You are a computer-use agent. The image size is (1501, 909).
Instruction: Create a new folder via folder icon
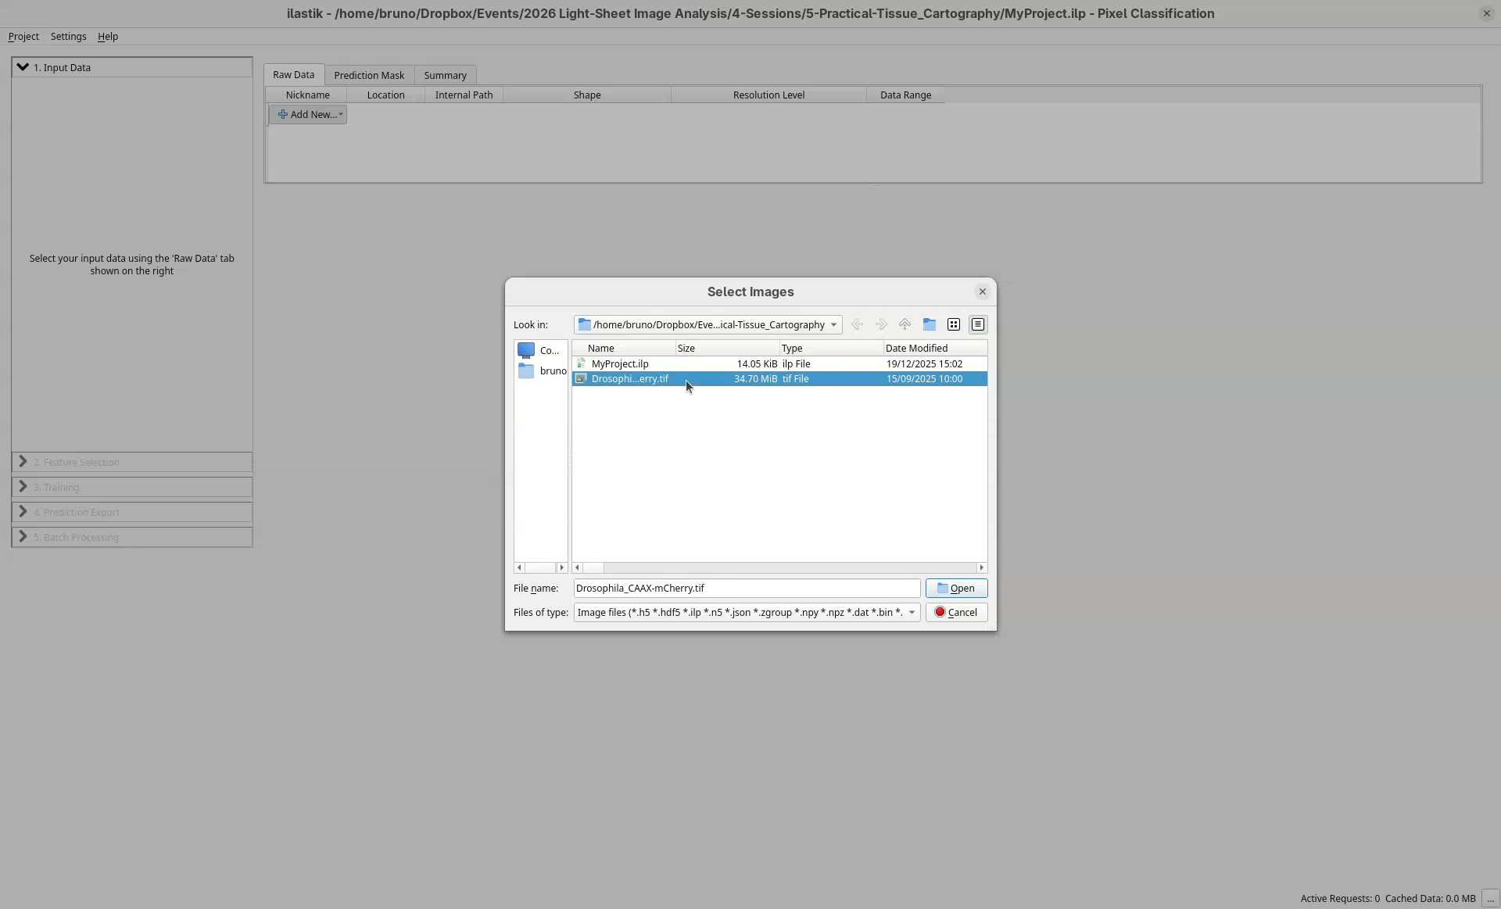click(x=929, y=324)
